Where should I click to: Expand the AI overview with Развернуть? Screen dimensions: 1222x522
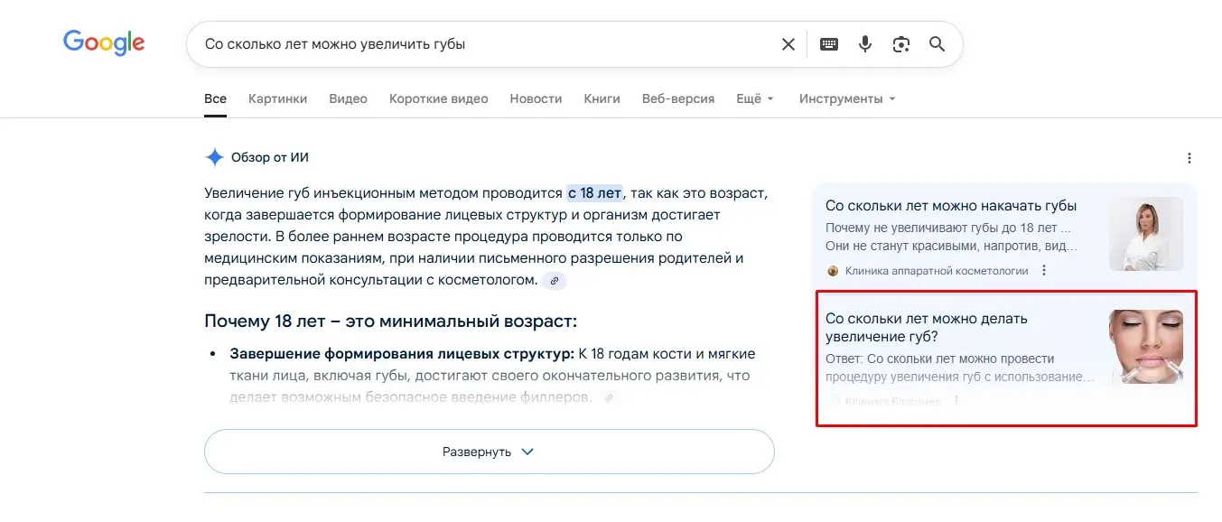(x=489, y=452)
